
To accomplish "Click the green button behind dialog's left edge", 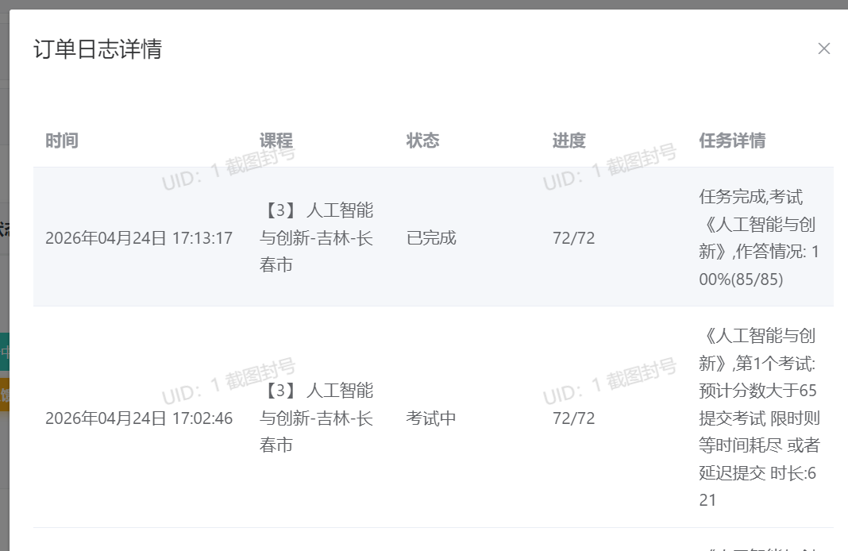I will [4, 352].
